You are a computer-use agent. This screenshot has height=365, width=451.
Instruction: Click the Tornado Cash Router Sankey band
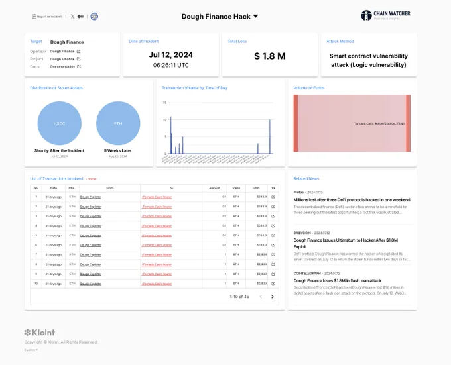tap(352, 123)
